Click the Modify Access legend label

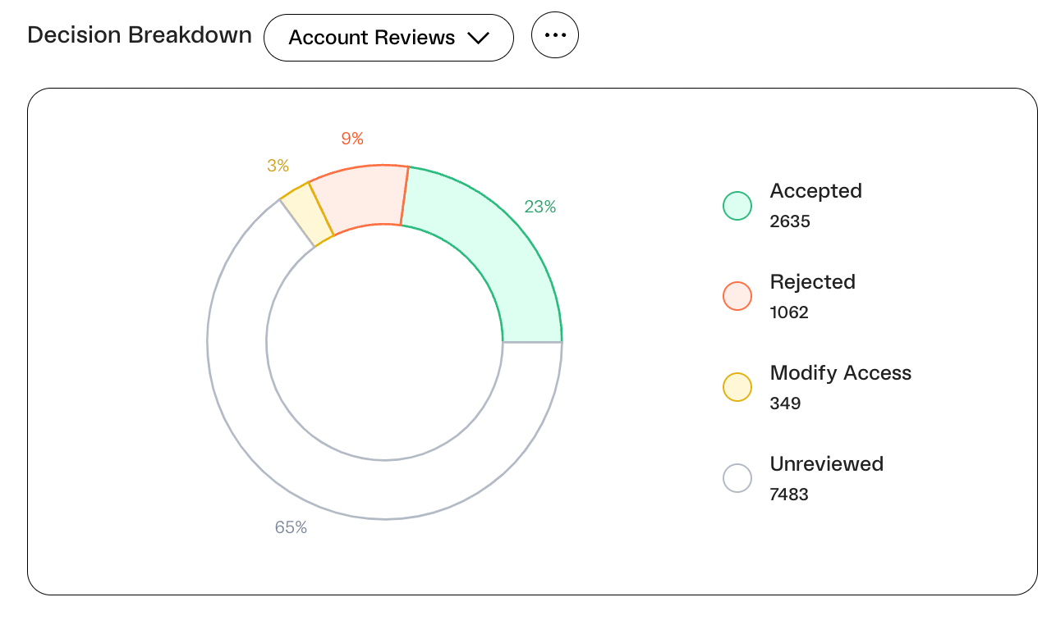840,373
